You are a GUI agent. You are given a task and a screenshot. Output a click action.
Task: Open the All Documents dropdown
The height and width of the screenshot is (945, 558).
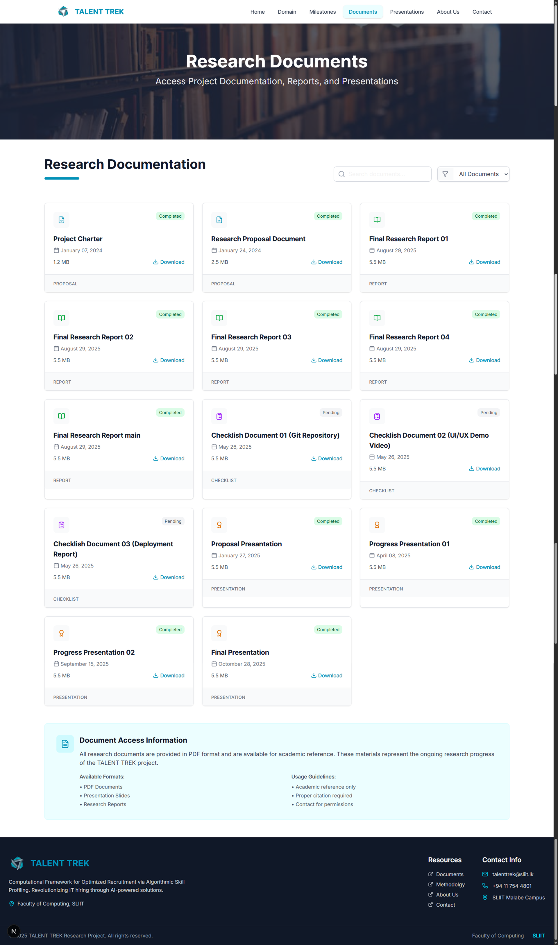tap(481, 174)
